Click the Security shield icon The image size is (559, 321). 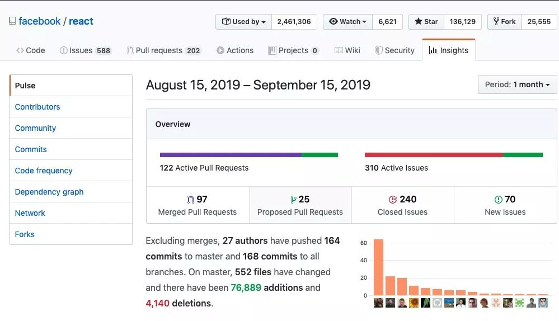tap(378, 50)
